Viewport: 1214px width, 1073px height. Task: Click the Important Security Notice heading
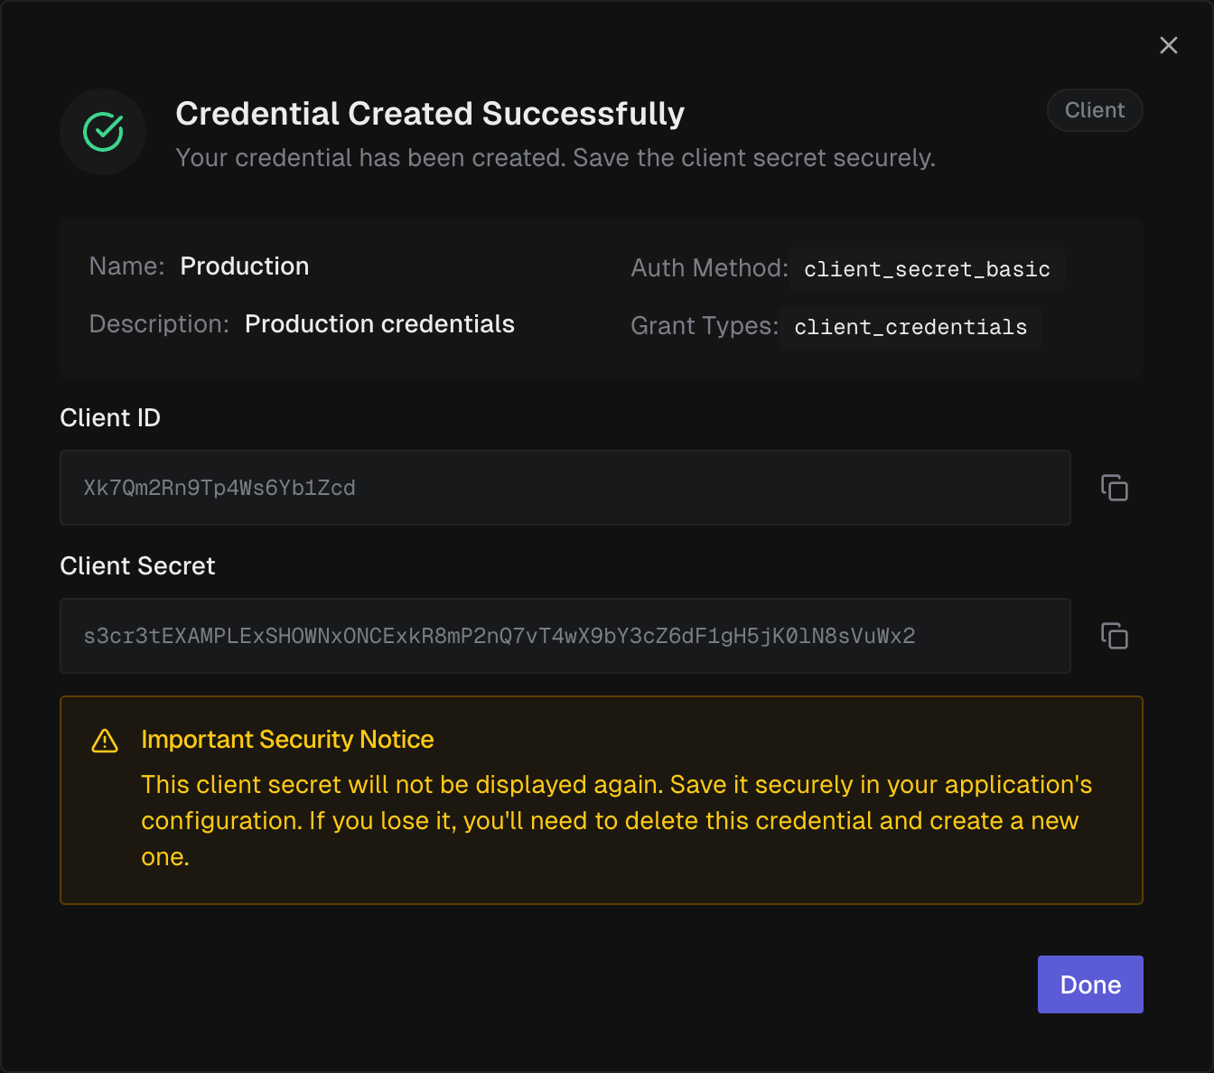tap(287, 740)
